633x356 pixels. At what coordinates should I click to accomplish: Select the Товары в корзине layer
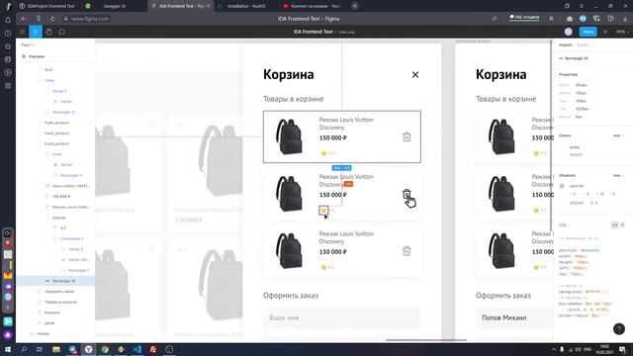[x=60, y=302]
